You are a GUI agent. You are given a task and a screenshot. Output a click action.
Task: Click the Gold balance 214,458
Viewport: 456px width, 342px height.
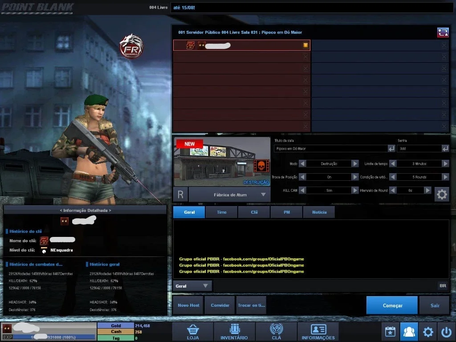coord(142,326)
